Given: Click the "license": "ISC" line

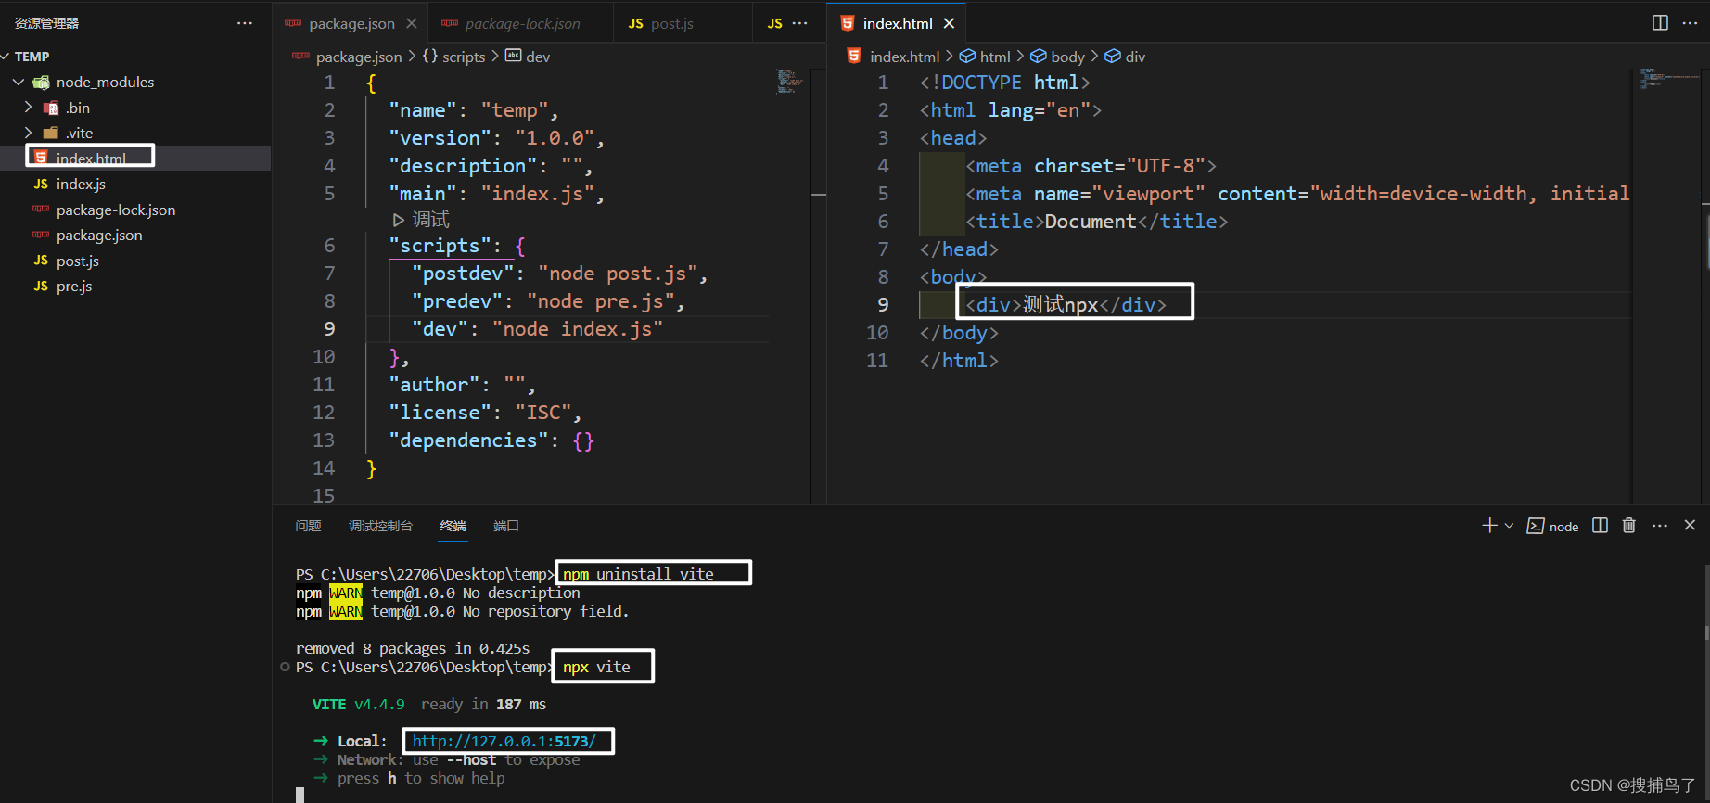Looking at the screenshot, I should click(x=485, y=413).
